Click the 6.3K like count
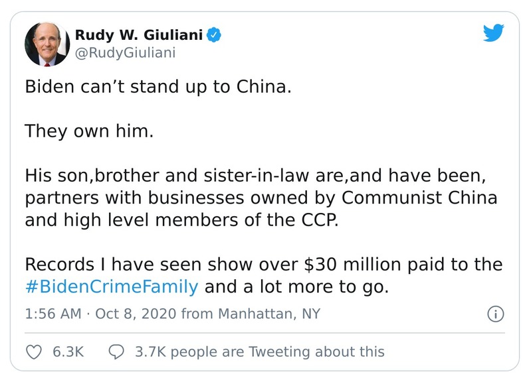The height and width of the screenshot is (382, 531). (x=68, y=351)
